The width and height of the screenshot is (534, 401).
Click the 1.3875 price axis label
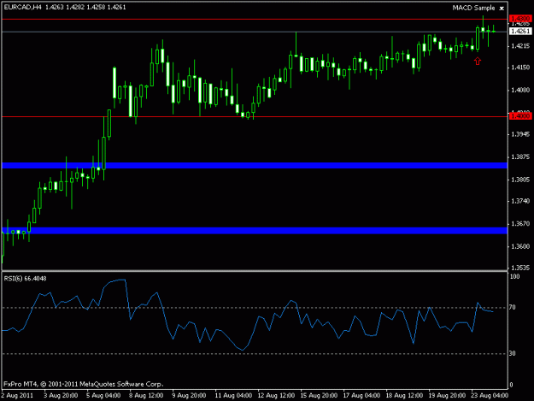click(520, 157)
